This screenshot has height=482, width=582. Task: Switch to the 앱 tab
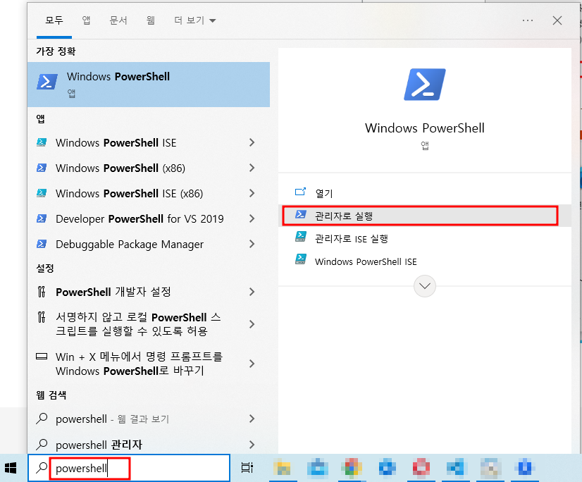[x=86, y=20]
